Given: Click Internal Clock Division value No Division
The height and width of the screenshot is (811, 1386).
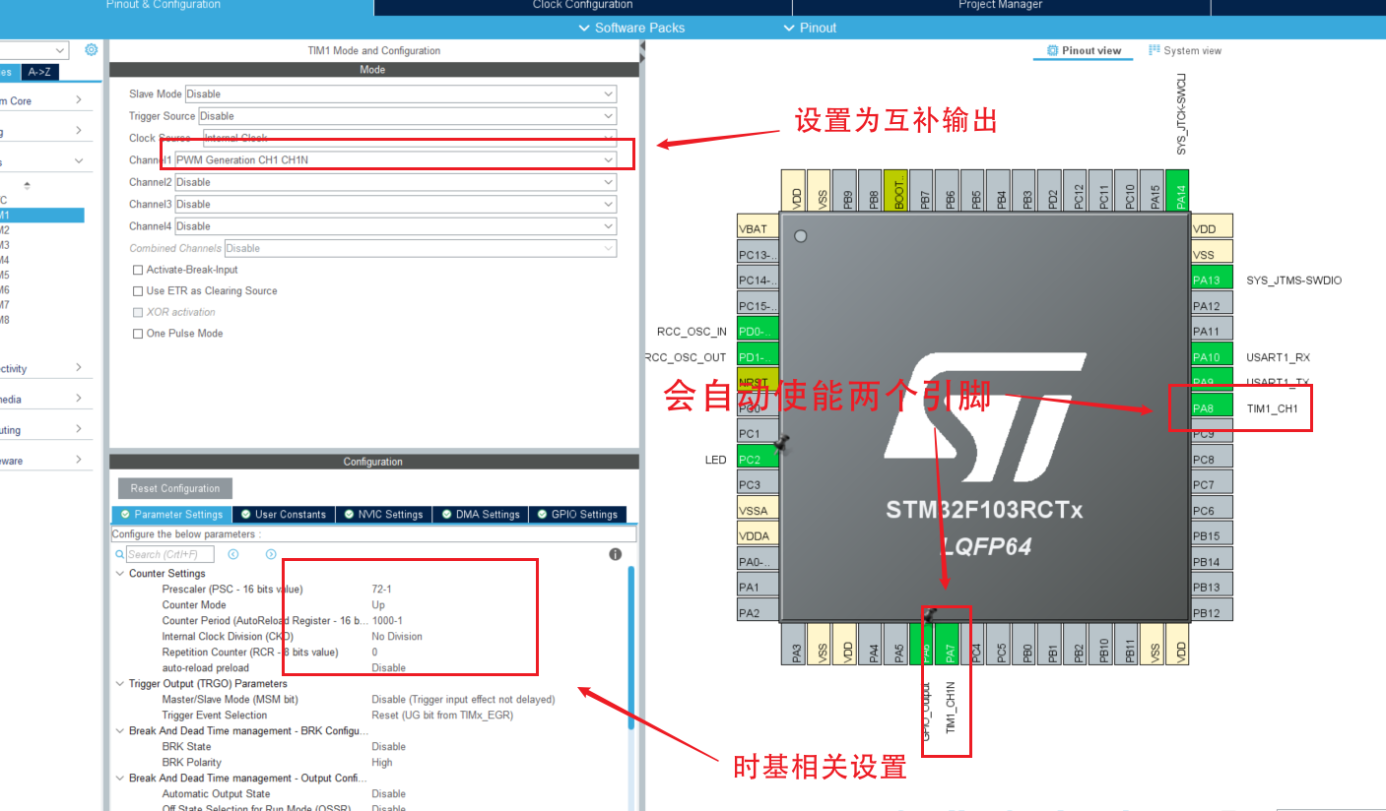Looking at the screenshot, I should 397,637.
